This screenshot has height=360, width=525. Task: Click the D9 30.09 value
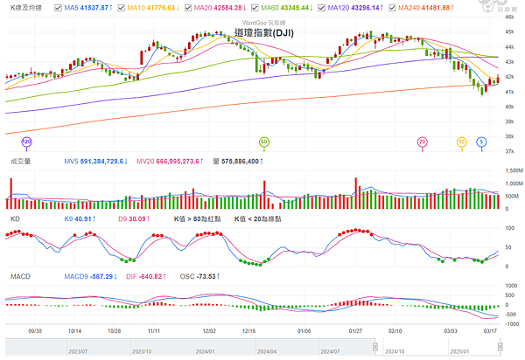tap(134, 219)
